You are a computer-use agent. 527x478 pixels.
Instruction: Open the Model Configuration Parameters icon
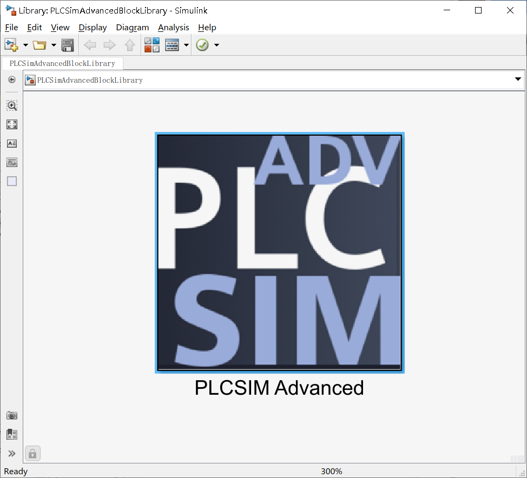click(172, 45)
